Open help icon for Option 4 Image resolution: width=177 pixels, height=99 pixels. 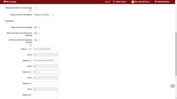tap(30, 84)
